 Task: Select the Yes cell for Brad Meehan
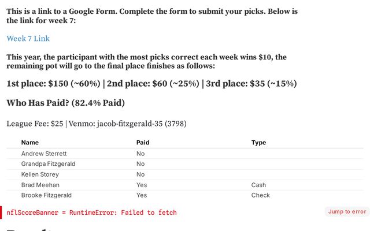142,185
